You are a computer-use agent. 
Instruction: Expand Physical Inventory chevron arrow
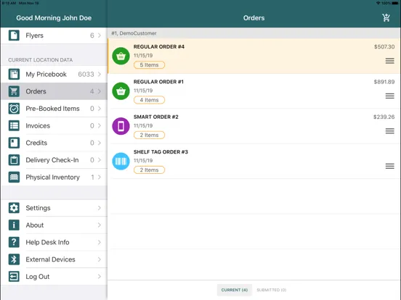click(100, 177)
